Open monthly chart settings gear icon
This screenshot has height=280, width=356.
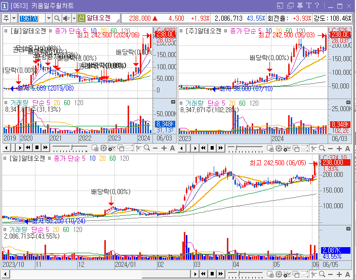(x=103, y=148)
